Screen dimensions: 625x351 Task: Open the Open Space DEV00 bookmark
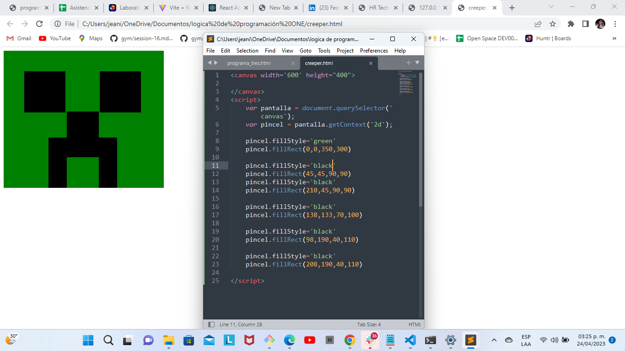coord(487,38)
